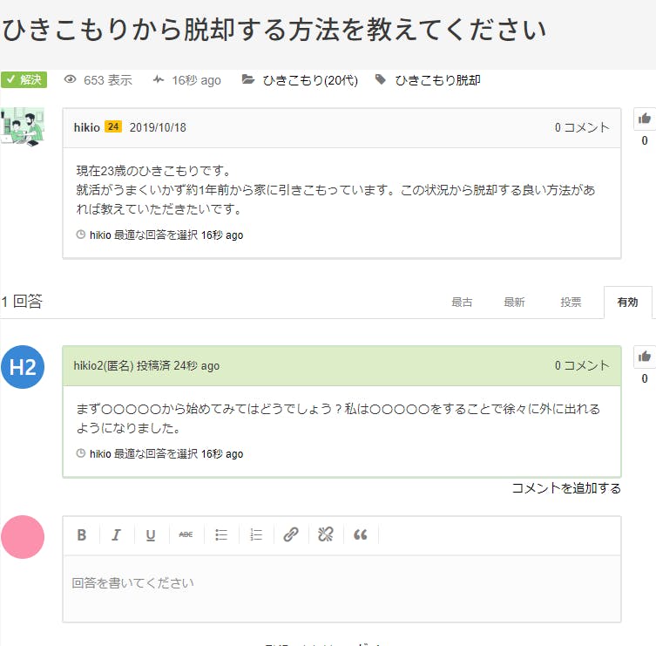
Task: Click the activity pulse icon
Action: (159, 79)
